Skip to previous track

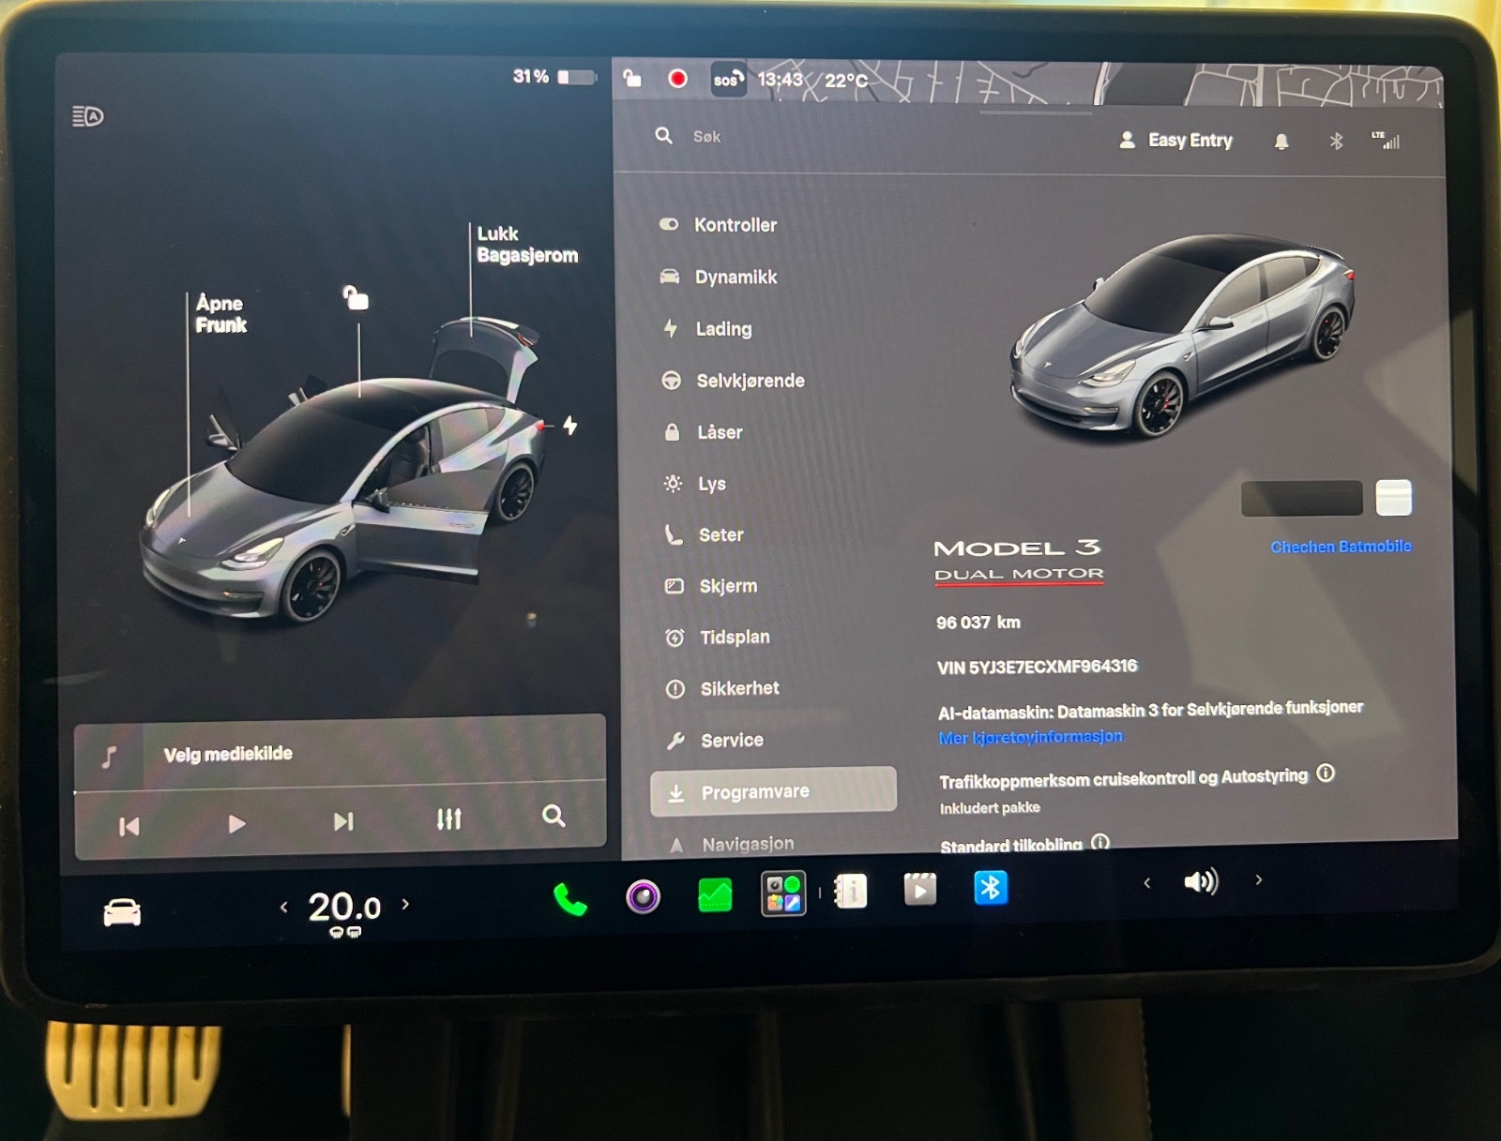coord(129,826)
